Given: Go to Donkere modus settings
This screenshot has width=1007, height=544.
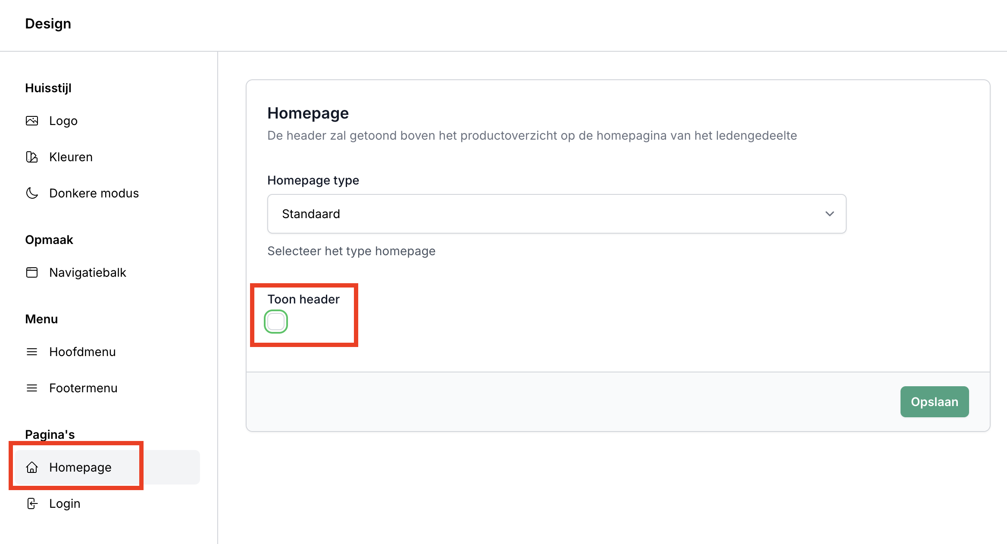Looking at the screenshot, I should pos(94,193).
